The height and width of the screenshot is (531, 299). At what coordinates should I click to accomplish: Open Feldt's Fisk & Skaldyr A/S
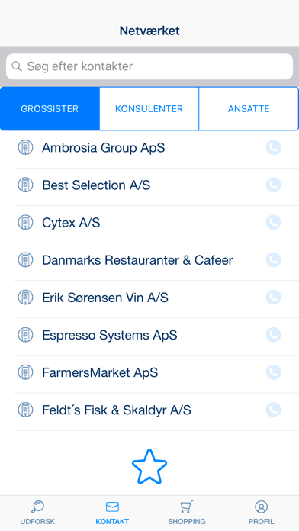tap(149, 410)
